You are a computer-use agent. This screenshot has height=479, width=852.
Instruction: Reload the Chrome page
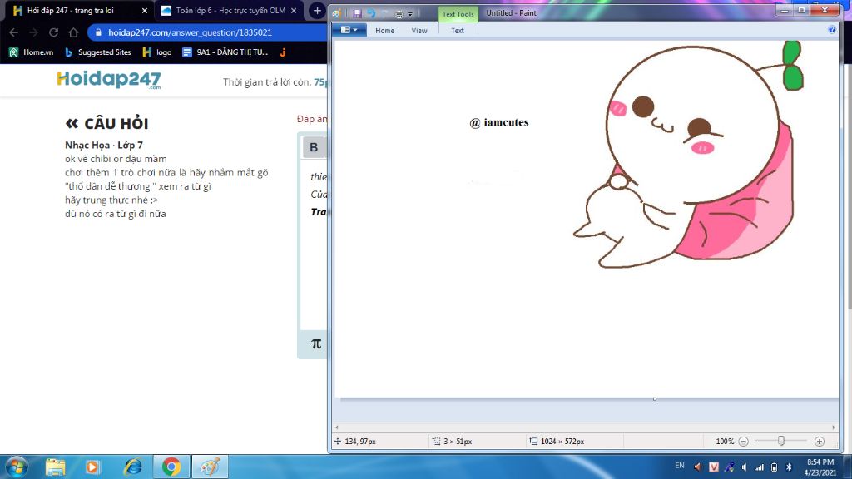coord(53,32)
